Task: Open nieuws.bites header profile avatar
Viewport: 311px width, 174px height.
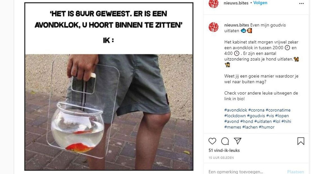Action: [x=214, y=3]
